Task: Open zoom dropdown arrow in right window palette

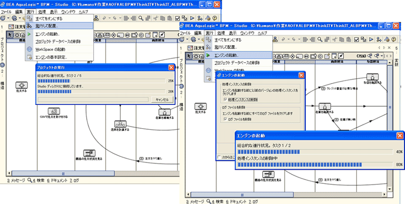Action: (x=382, y=56)
